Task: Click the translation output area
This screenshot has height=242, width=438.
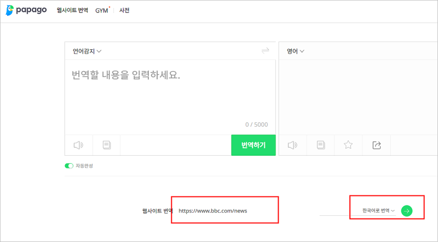Action: coord(358,97)
